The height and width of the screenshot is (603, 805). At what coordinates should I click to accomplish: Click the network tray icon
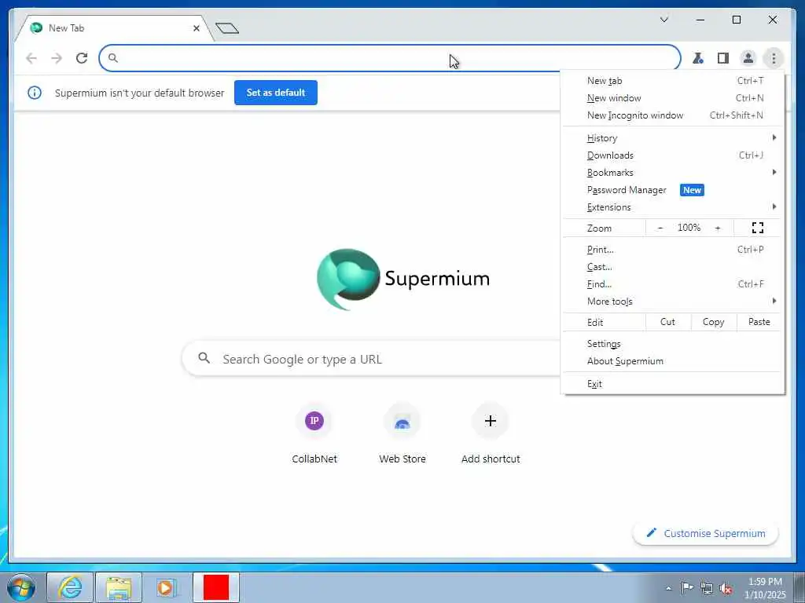[x=707, y=588]
